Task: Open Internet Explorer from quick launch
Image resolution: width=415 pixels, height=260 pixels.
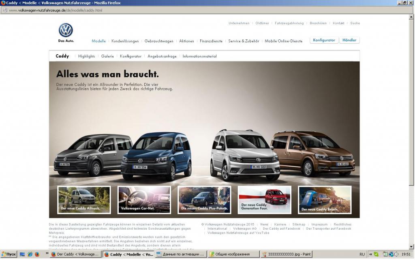Action: (30, 254)
